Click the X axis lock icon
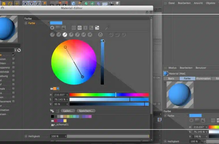Screen dimensions: 219x144 click(25, 3)
